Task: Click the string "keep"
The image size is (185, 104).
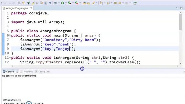Action: [49, 44]
